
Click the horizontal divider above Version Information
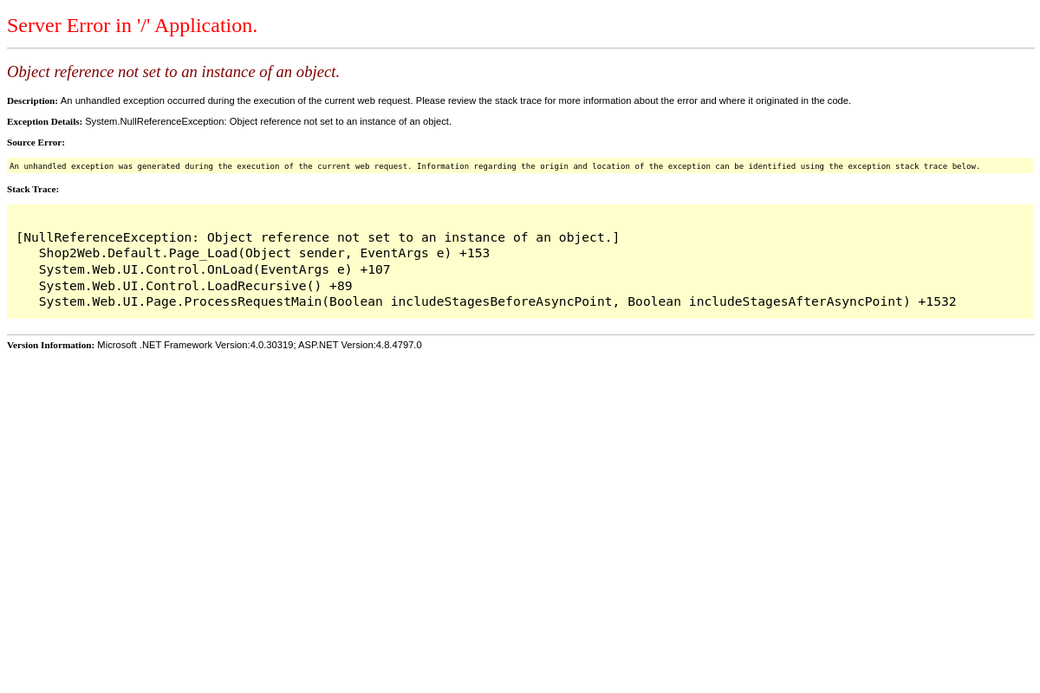(x=520, y=335)
